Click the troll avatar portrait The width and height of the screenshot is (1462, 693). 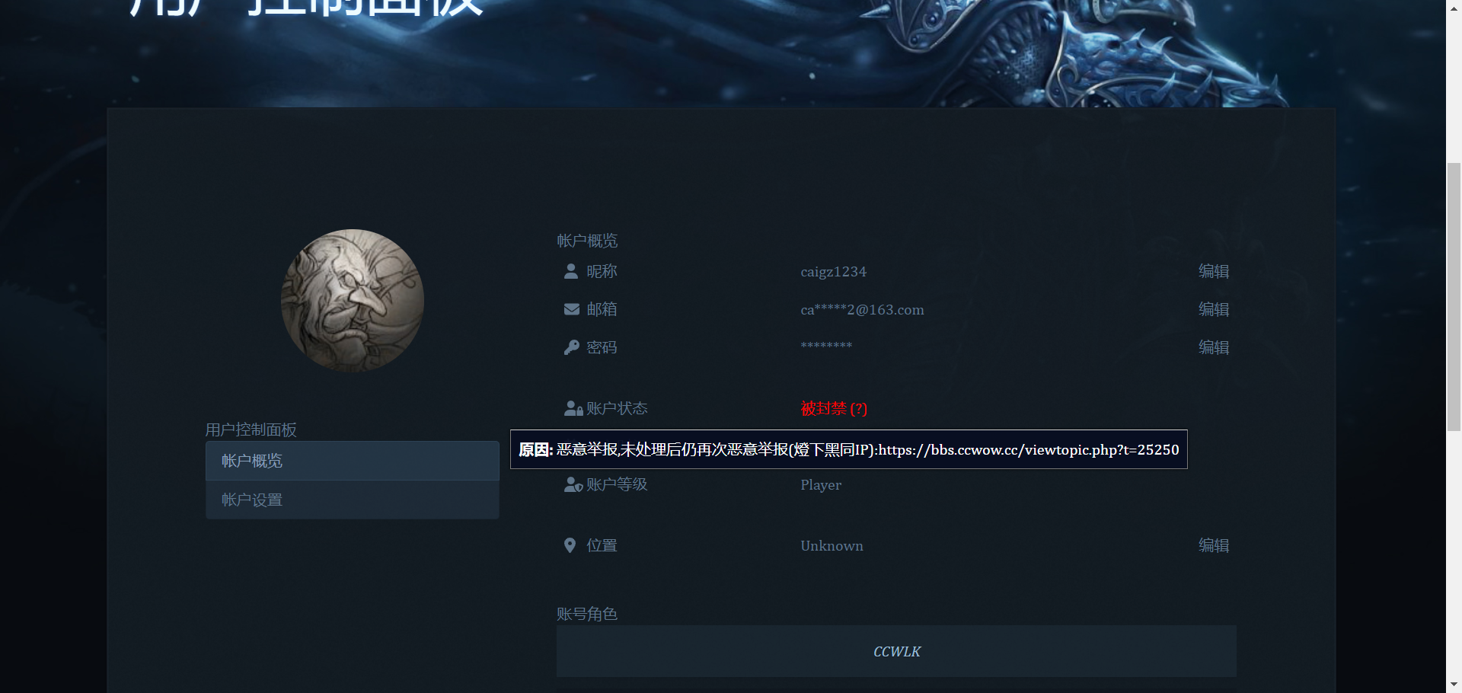(352, 300)
